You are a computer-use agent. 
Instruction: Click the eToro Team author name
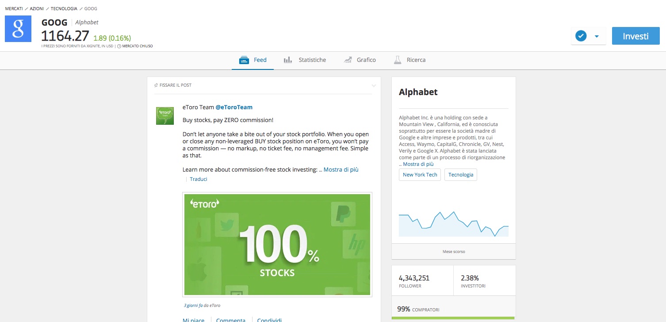coord(198,107)
